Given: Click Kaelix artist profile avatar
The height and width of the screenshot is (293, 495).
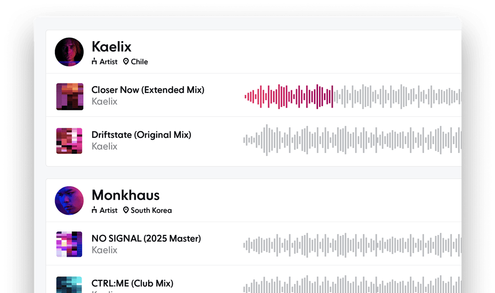Looking at the screenshot, I should click(x=69, y=52).
